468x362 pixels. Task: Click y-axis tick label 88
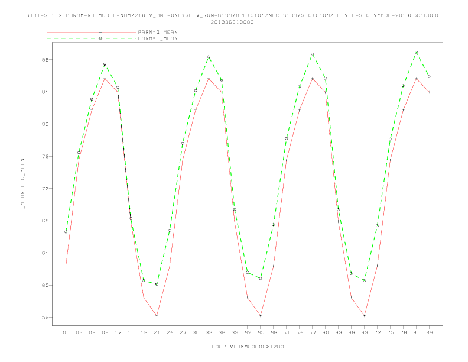point(45,59)
